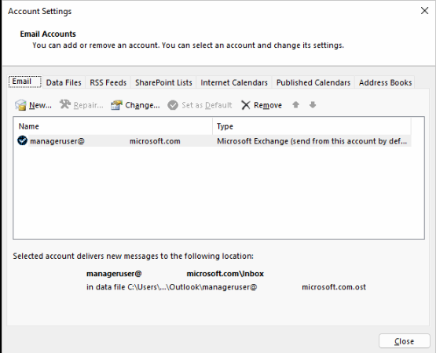
Task: Open the Published Calendars tab
Action: (313, 82)
